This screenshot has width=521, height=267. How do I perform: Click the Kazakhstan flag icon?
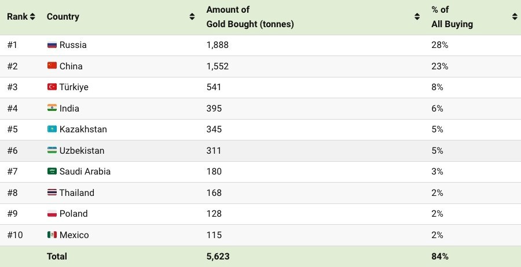52,129
